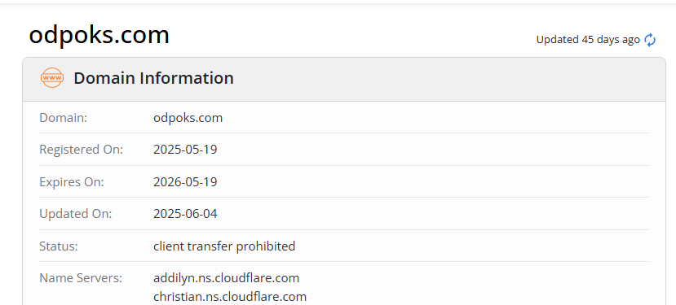Viewport: 676px width, 305px height.
Task: Click 'client transfer prohibited' status text
Action: [x=224, y=246]
